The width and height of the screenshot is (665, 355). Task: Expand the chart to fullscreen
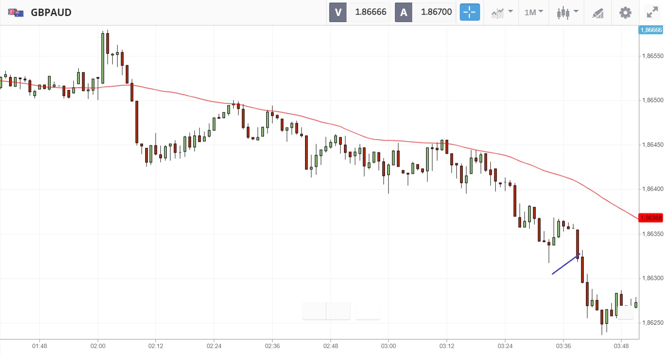point(652,13)
